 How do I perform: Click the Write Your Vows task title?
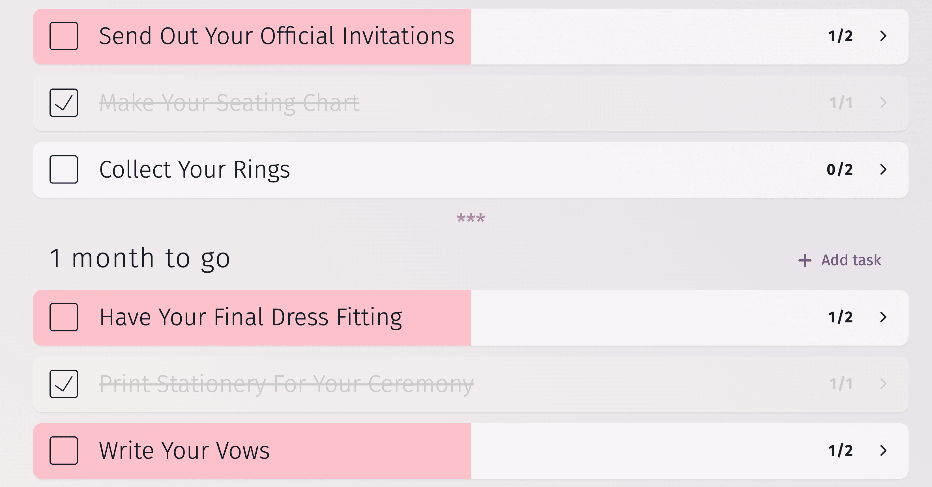184,451
